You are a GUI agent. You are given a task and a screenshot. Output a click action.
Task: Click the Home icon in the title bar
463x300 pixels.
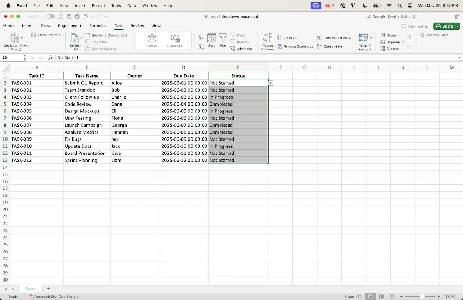[x=61, y=17]
